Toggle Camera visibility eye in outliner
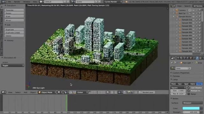 193,10
